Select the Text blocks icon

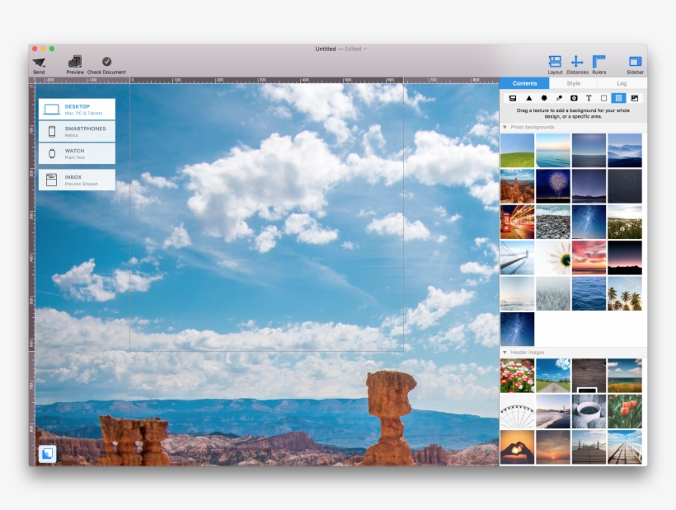click(589, 98)
